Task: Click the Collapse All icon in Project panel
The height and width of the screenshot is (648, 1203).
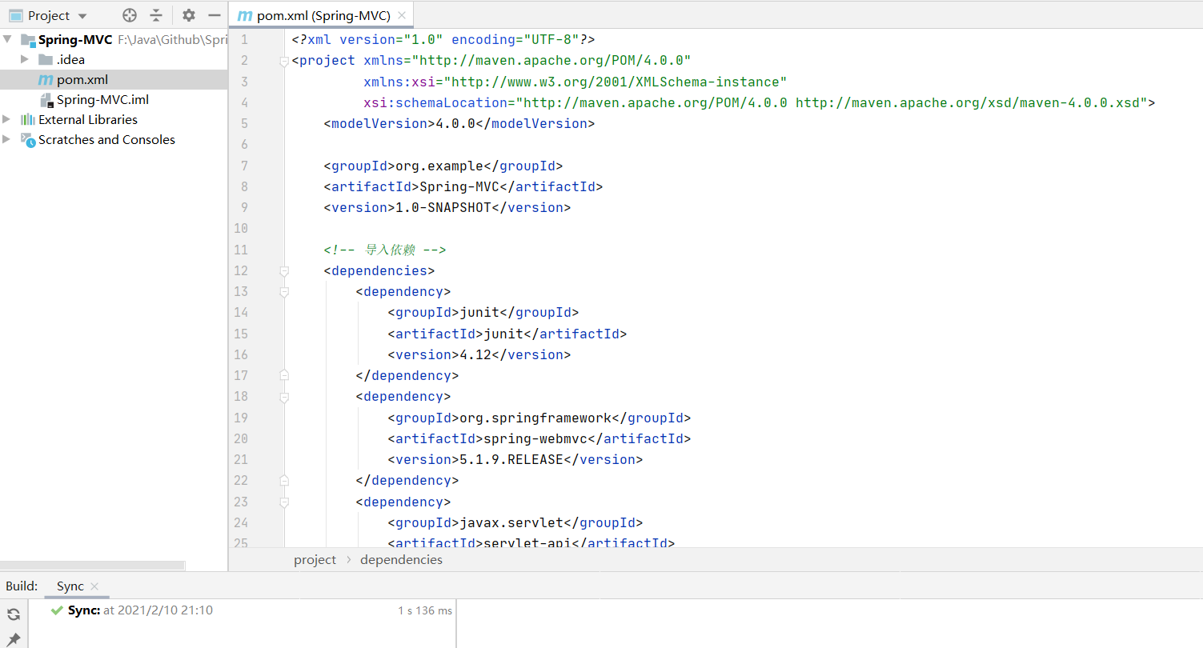Action: (156, 15)
